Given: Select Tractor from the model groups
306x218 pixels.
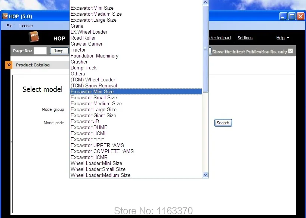Looking at the screenshot, I should (136, 50).
